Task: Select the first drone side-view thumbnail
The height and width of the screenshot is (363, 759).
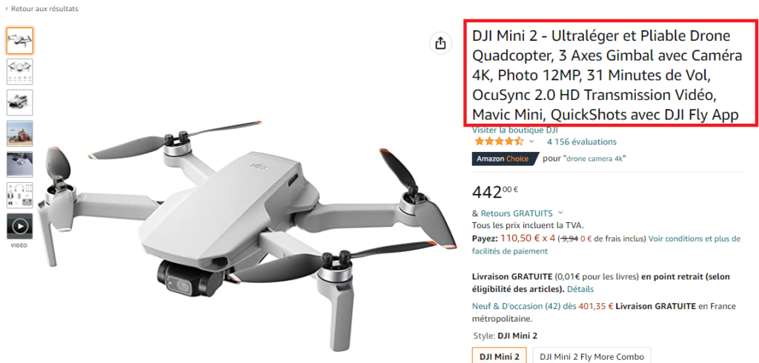Action: click(x=20, y=41)
